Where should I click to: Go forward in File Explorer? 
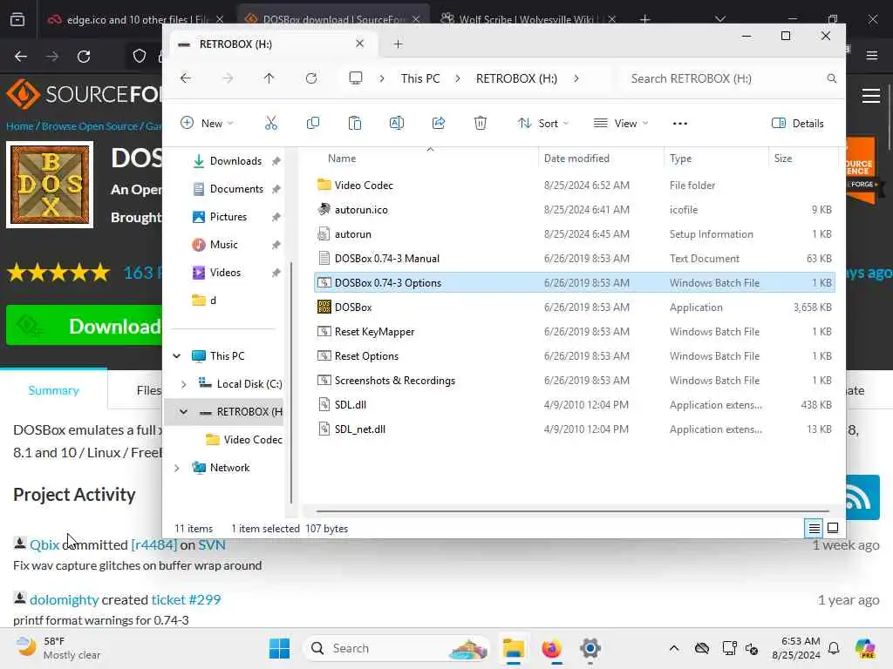pos(228,78)
